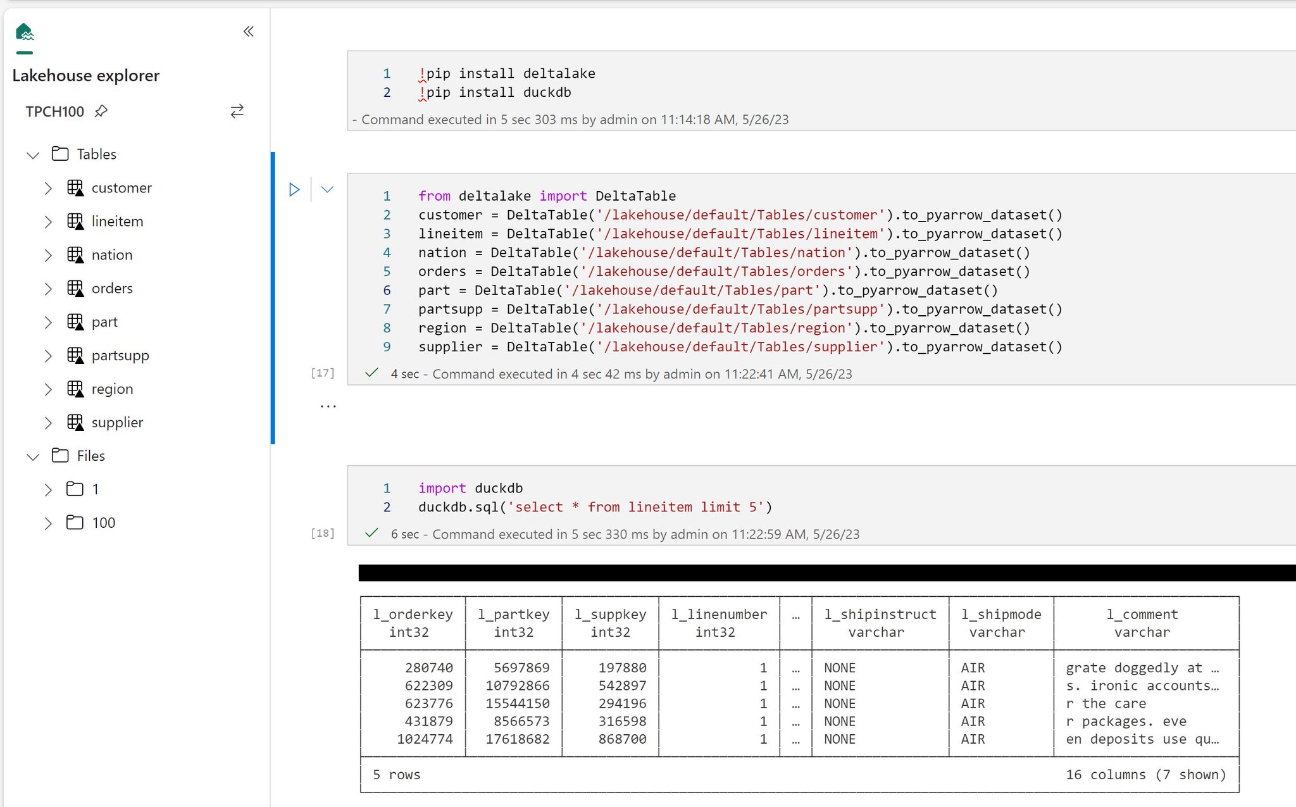Run the DeltaTable import cell
The width and height of the screenshot is (1296, 807).
tap(294, 189)
